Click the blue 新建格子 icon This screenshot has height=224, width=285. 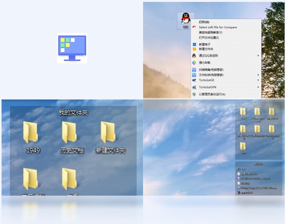point(194,44)
